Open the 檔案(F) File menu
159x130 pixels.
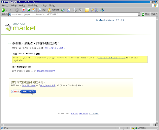point(5,5)
